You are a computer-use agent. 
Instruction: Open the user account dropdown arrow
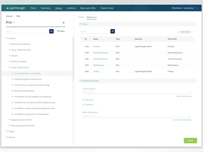tap(197, 8)
